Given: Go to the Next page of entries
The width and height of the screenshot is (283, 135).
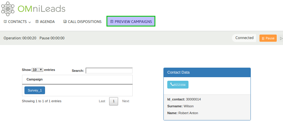Looking at the screenshot, I should pyautogui.click(x=126, y=101).
